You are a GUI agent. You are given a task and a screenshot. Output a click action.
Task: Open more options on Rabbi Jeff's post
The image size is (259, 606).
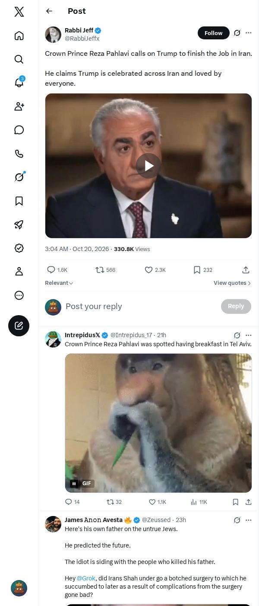(249, 33)
